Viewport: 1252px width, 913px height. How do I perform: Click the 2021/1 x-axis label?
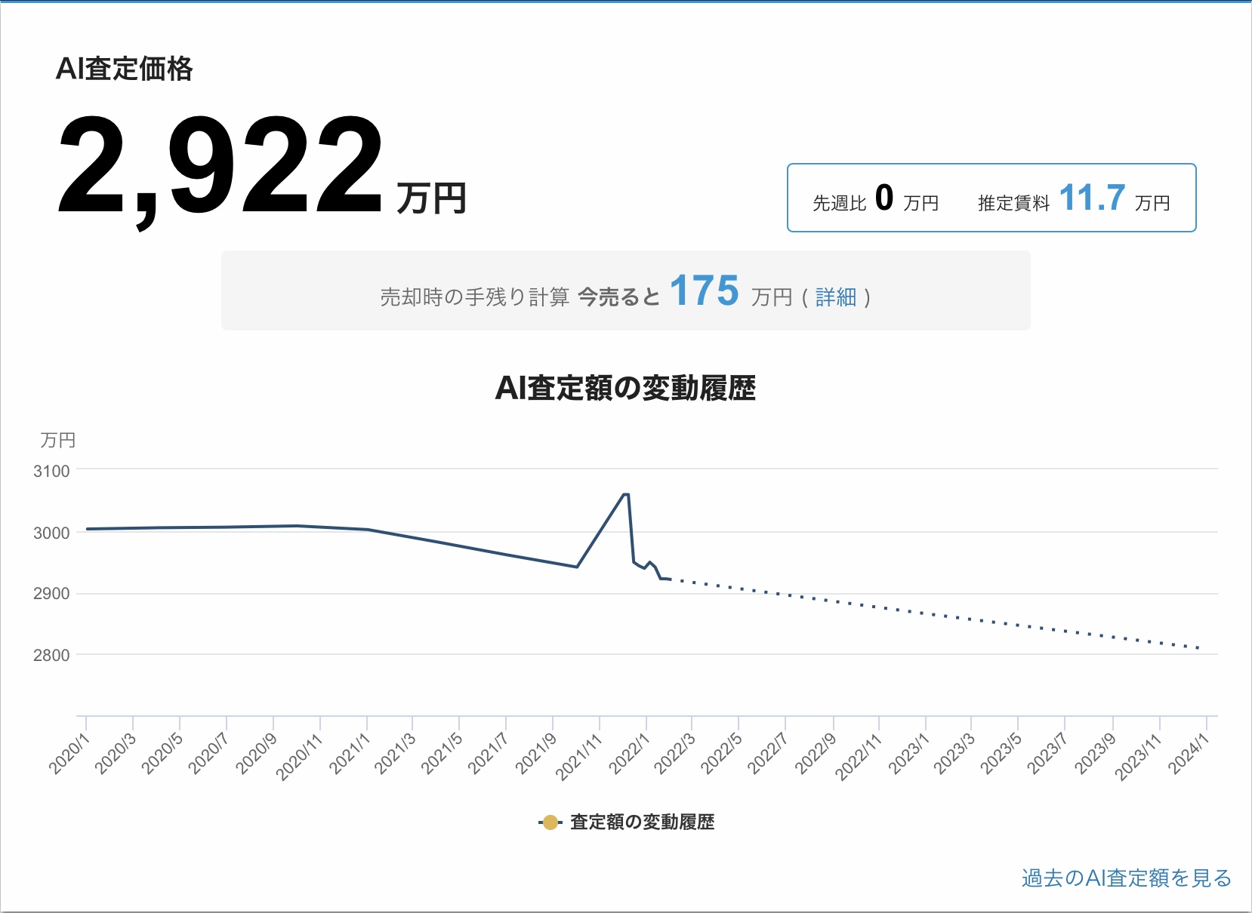349,753
